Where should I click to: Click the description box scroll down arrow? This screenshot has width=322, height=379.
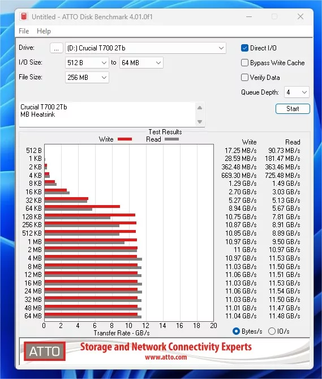coord(200,122)
